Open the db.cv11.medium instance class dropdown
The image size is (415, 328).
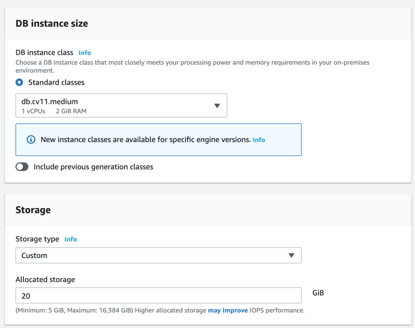click(121, 106)
